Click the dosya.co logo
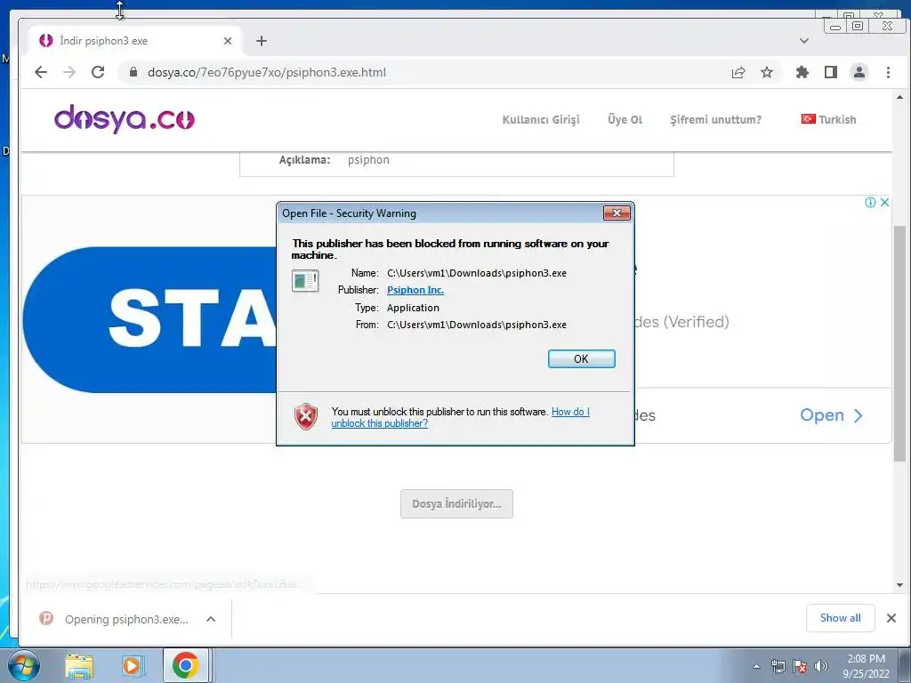911x683 pixels. tap(125, 119)
